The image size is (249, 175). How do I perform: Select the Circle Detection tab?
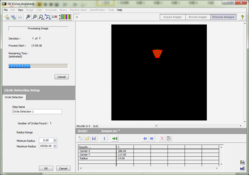14,97
